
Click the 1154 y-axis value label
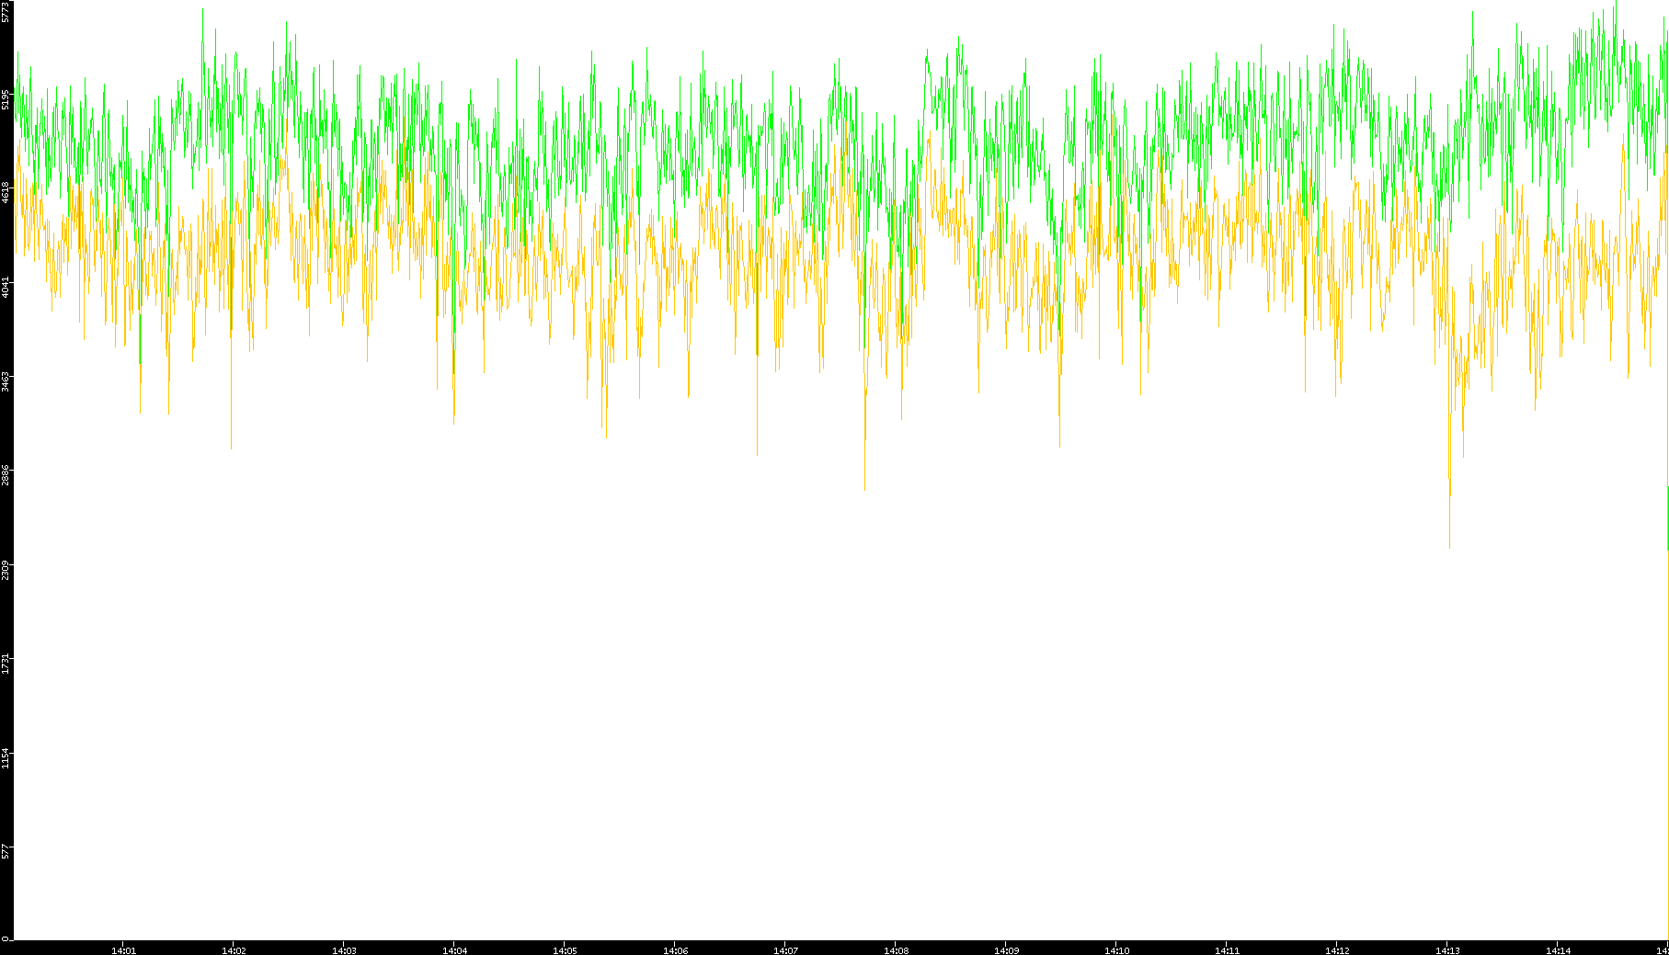(6, 758)
